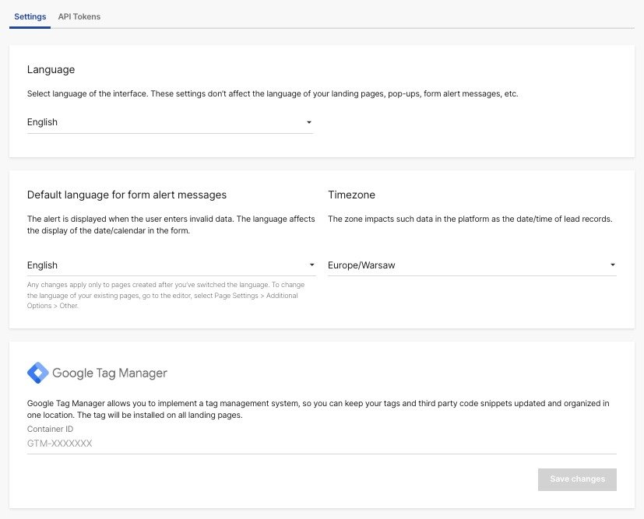Switch to the API Tokens tab
This screenshot has height=519, width=644.
pos(79,16)
